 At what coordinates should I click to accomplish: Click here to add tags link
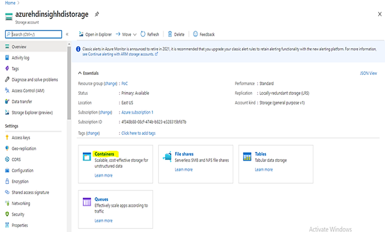[139, 133]
